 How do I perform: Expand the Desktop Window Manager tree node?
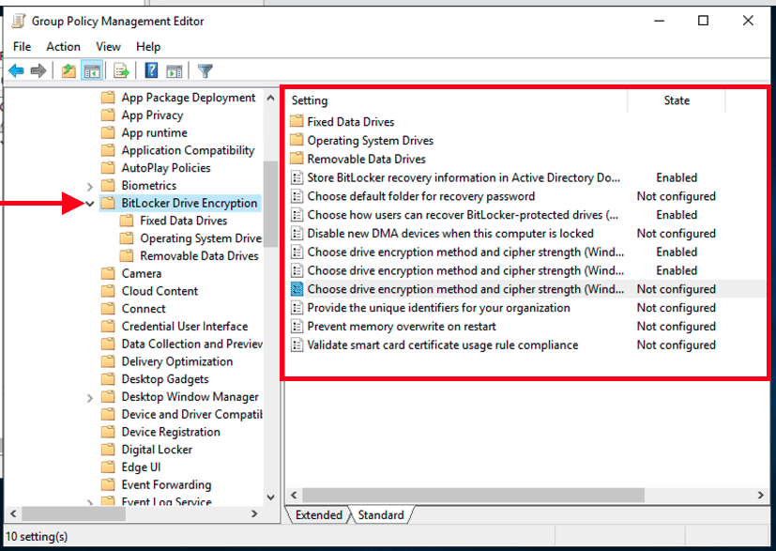click(x=89, y=397)
